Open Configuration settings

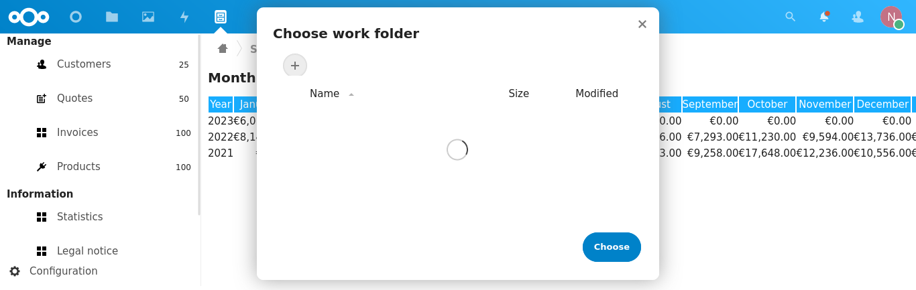(x=63, y=271)
